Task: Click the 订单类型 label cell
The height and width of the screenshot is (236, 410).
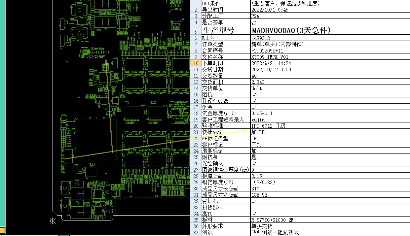Action: coord(226,44)
